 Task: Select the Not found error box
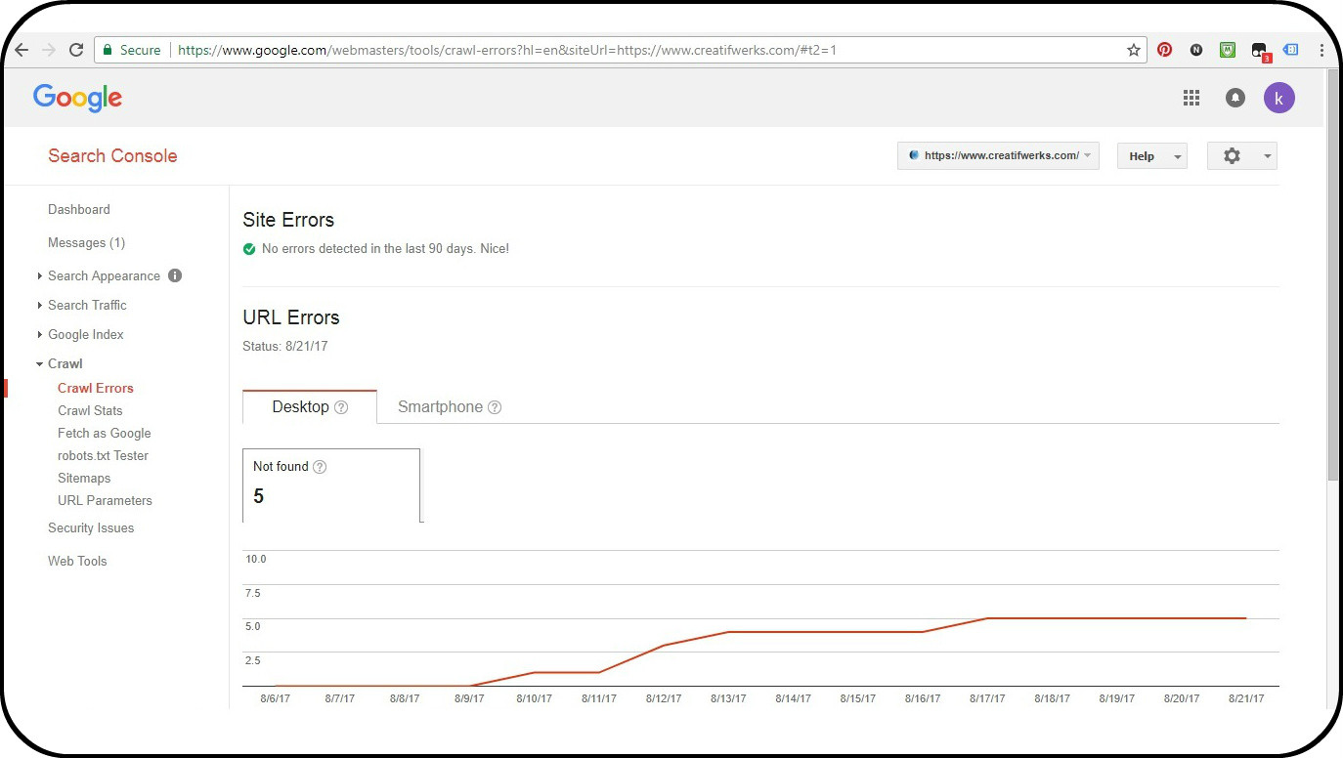(331, 485)
